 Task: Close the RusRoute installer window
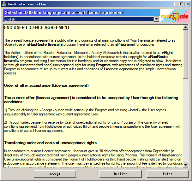[x=188, y=4]
